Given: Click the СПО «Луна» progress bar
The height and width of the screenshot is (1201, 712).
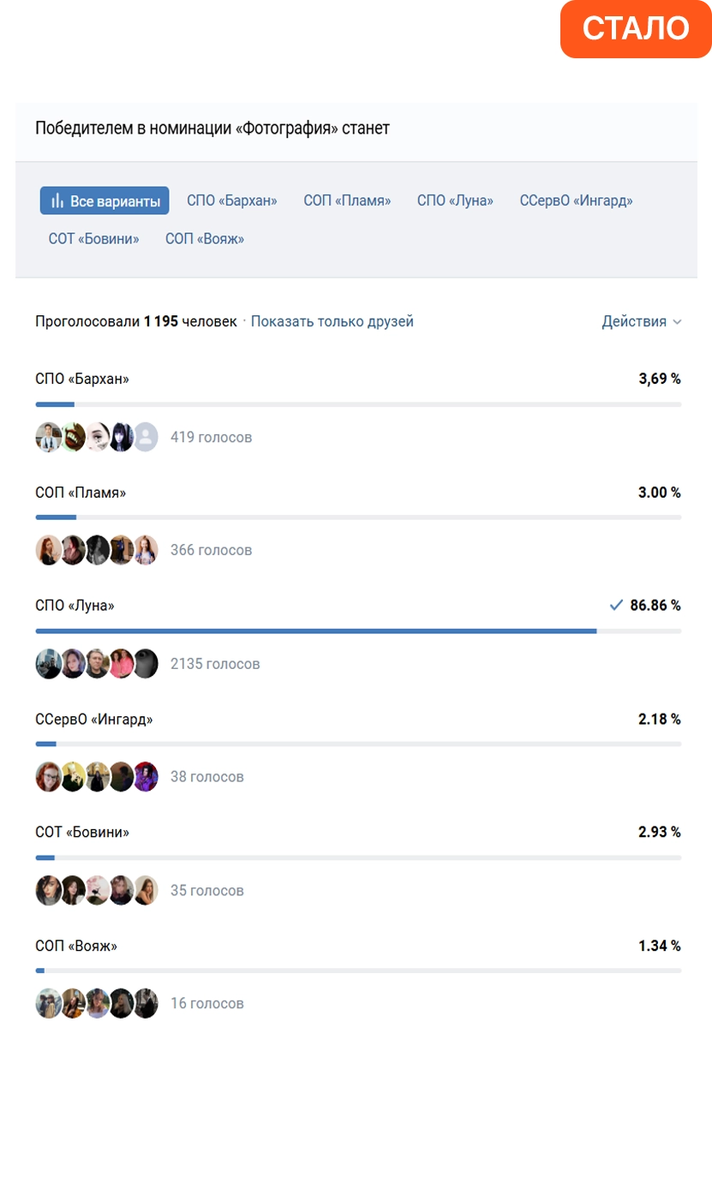Looking at the screenshot, I should [358, 631].
